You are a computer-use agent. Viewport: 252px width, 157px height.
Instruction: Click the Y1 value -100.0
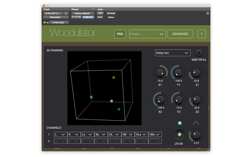coord(178,81)
